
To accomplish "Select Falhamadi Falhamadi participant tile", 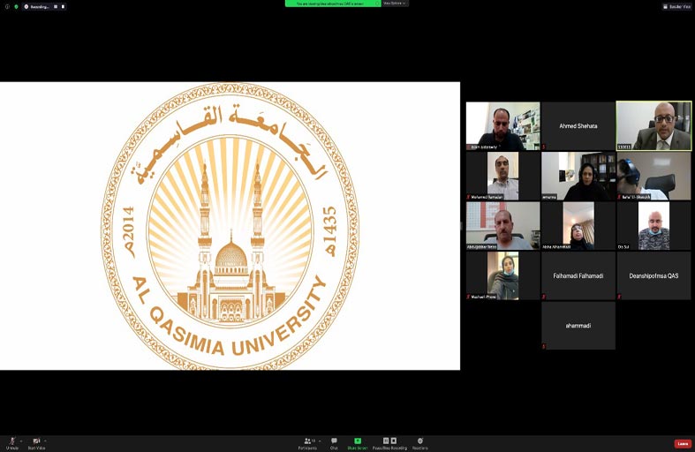I will pos(578,275).
